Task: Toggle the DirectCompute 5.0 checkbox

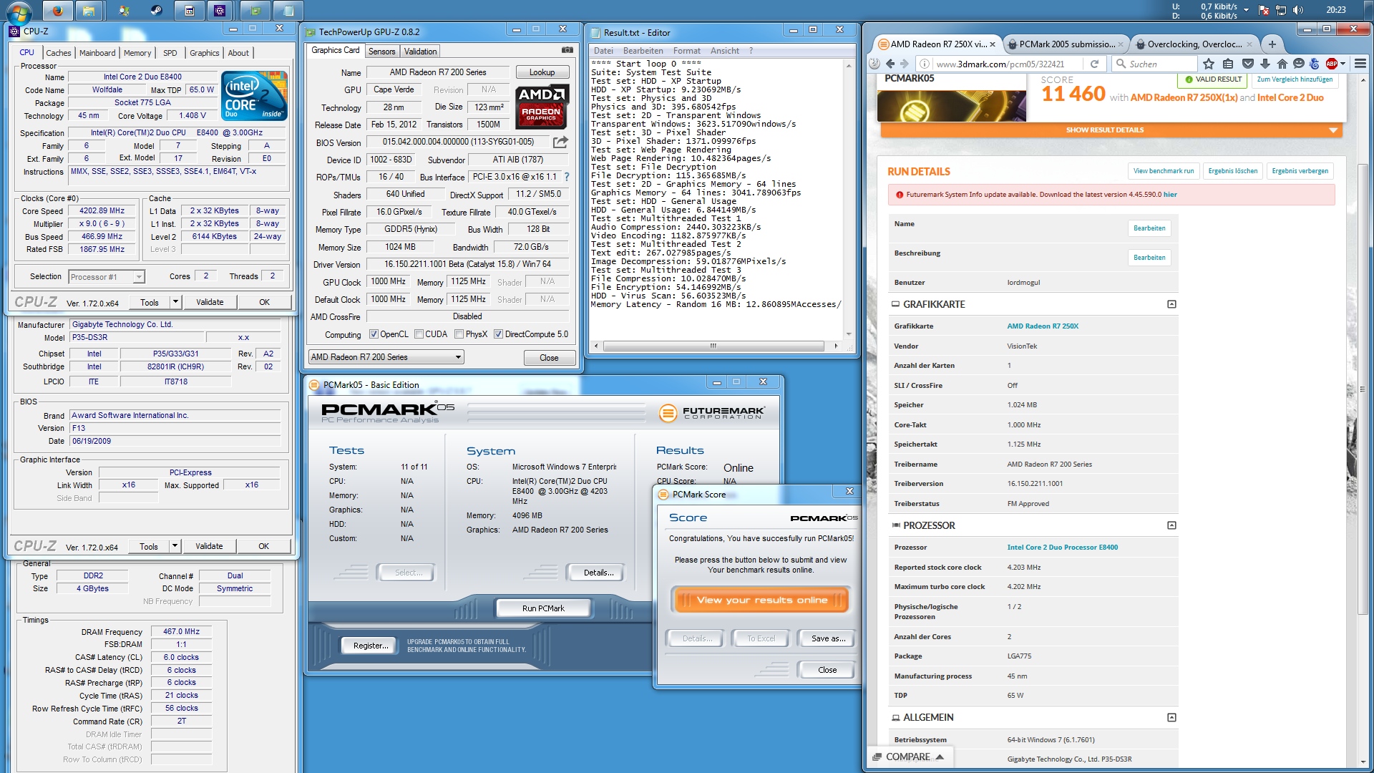Action: 498,334
